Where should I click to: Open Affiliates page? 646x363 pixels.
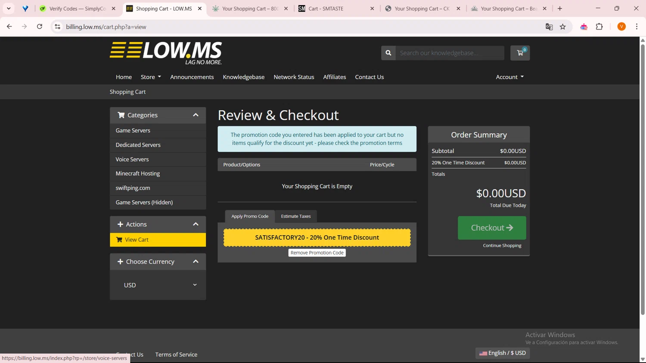point(335,77)
